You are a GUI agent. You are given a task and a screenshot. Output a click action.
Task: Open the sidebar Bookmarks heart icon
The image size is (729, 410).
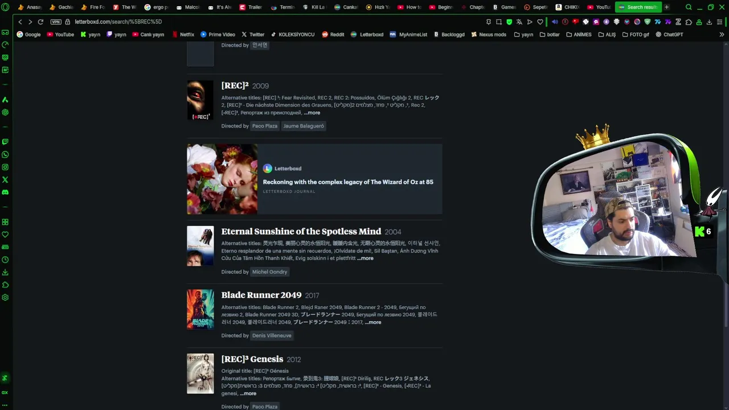pyautogui.click(x=5, y=235)
